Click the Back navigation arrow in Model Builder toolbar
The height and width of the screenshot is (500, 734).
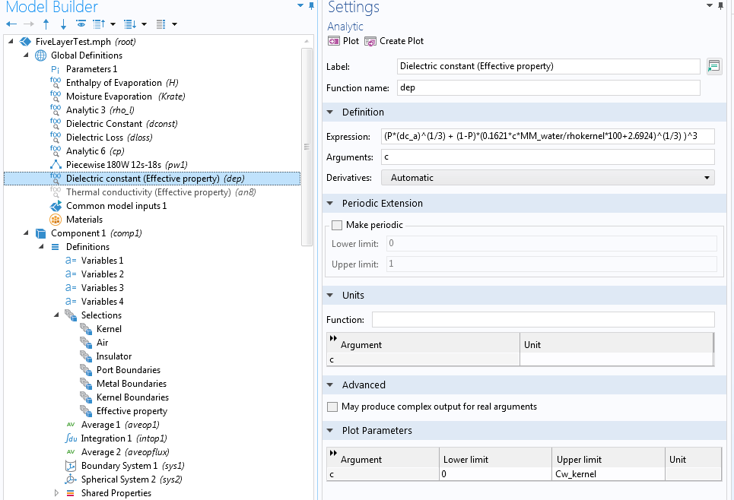click(11, 24)
